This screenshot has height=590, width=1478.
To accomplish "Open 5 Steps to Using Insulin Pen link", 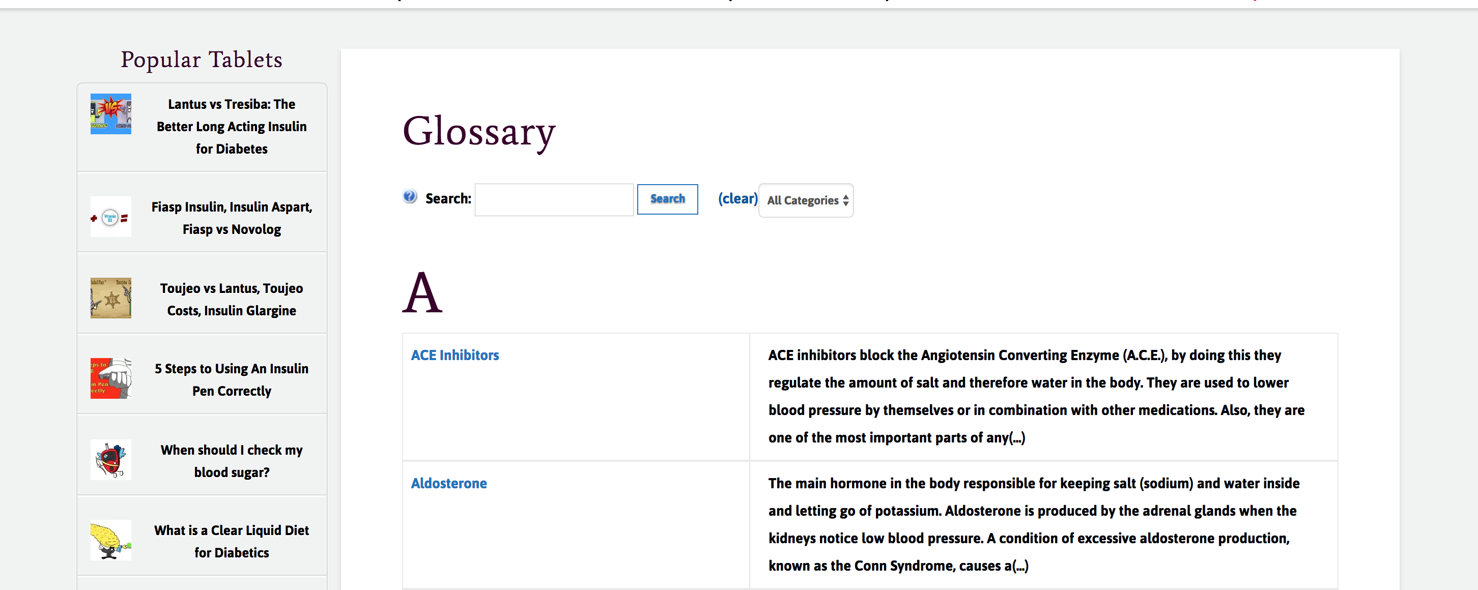I will click(x=232, y=379).
